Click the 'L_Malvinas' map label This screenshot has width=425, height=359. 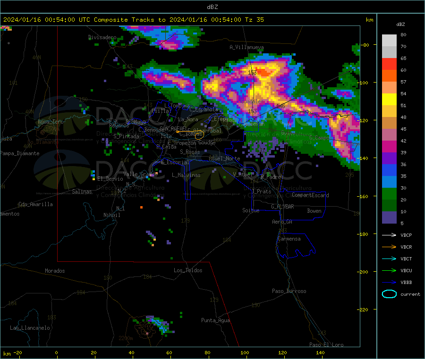tap(186, 175)
